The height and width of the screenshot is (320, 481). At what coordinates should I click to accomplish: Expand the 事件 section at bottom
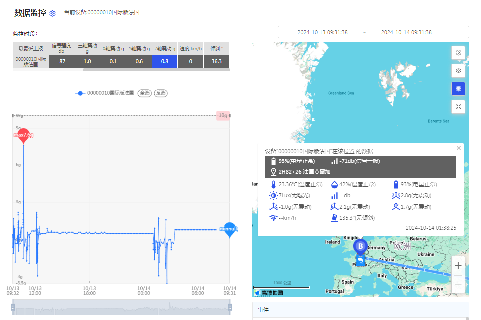coord(264,310)
